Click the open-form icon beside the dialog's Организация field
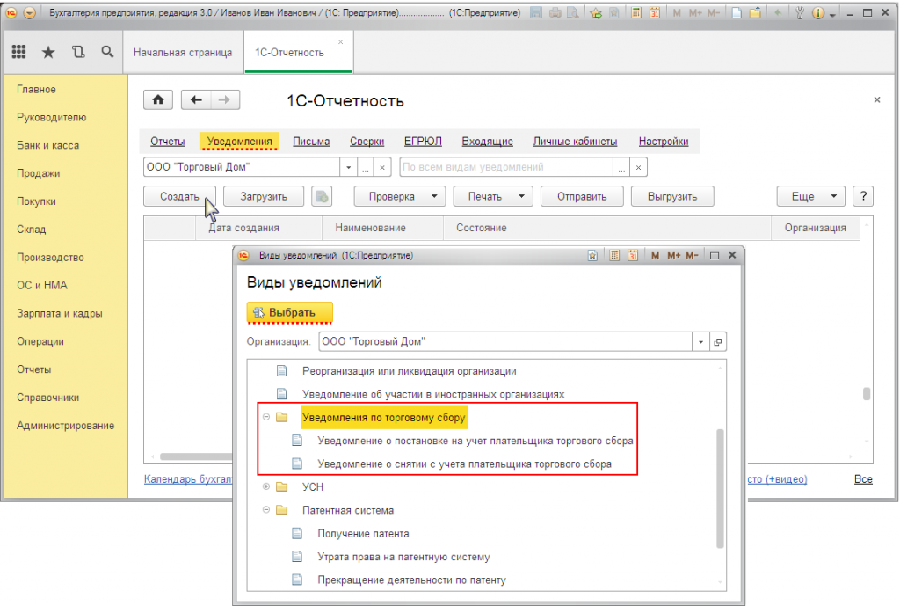The height and width of the screenshot is (606, 900). tap(717, 342)
